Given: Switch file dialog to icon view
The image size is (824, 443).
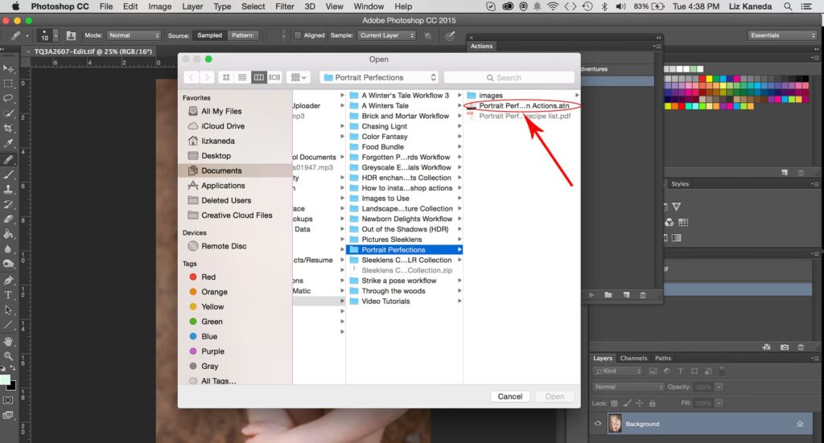Looking at the screenshot, I should coord(226,77).
